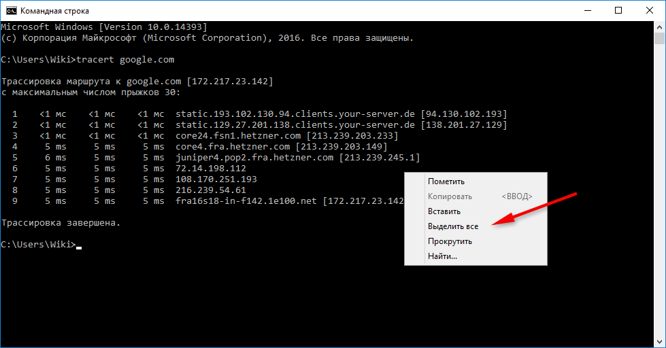This screenshot has width=666, height=348.
Task: Select Копировать in the context menu
Action: click(450, 196)
